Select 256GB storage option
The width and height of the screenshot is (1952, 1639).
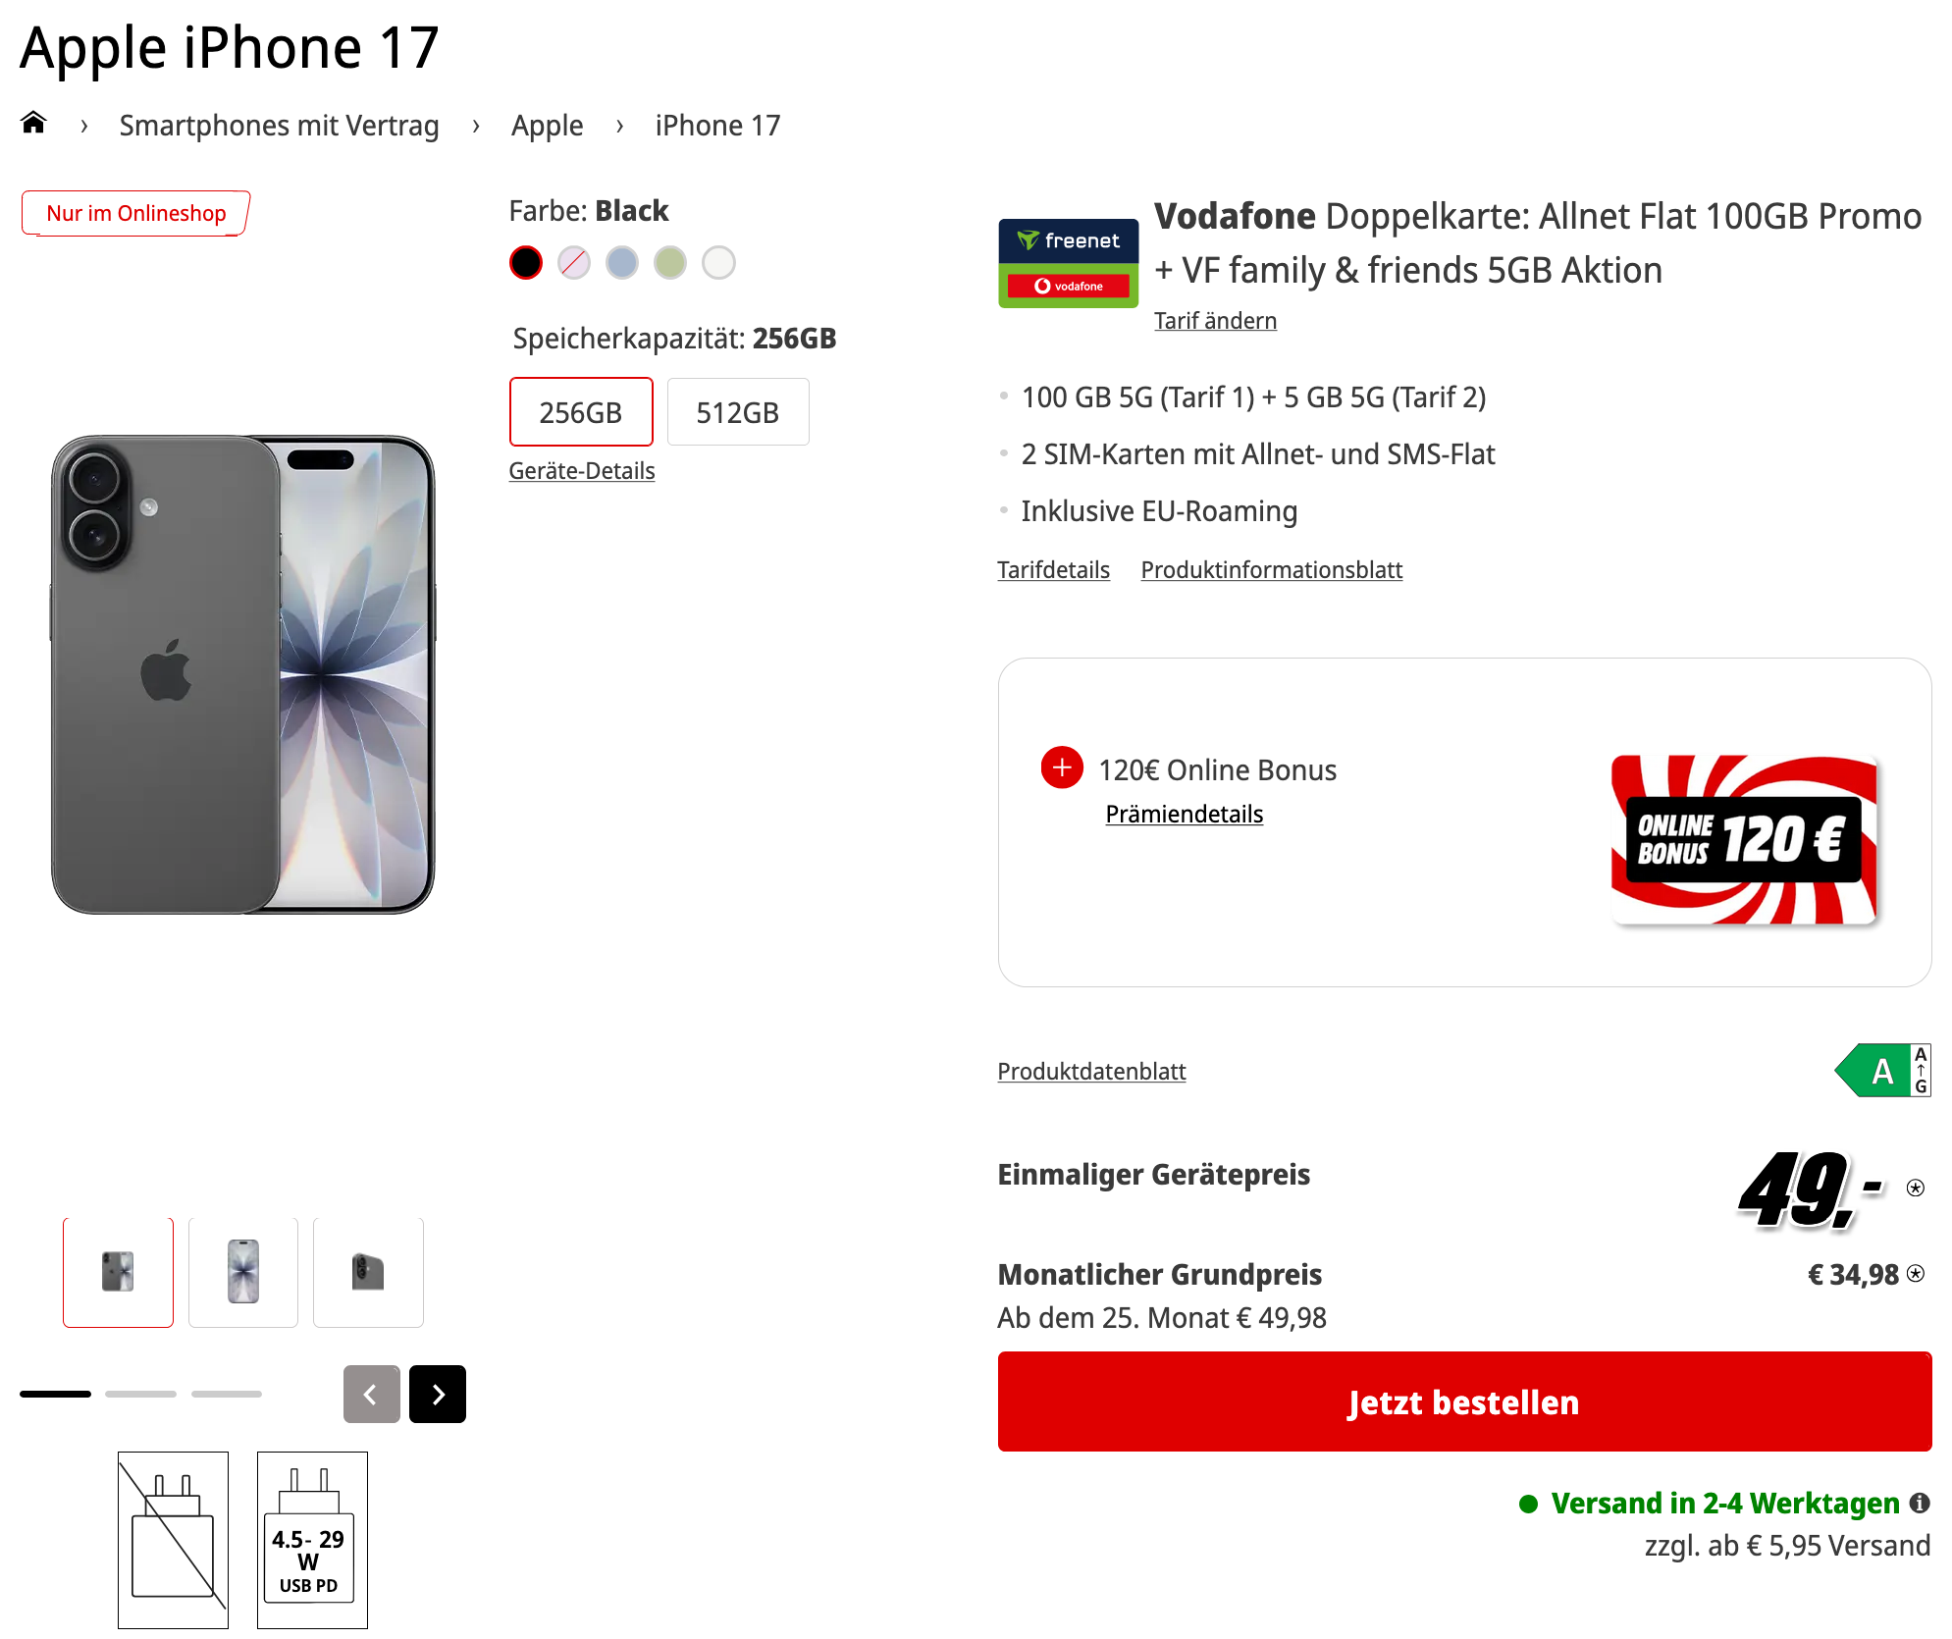[x=581, y=412]
